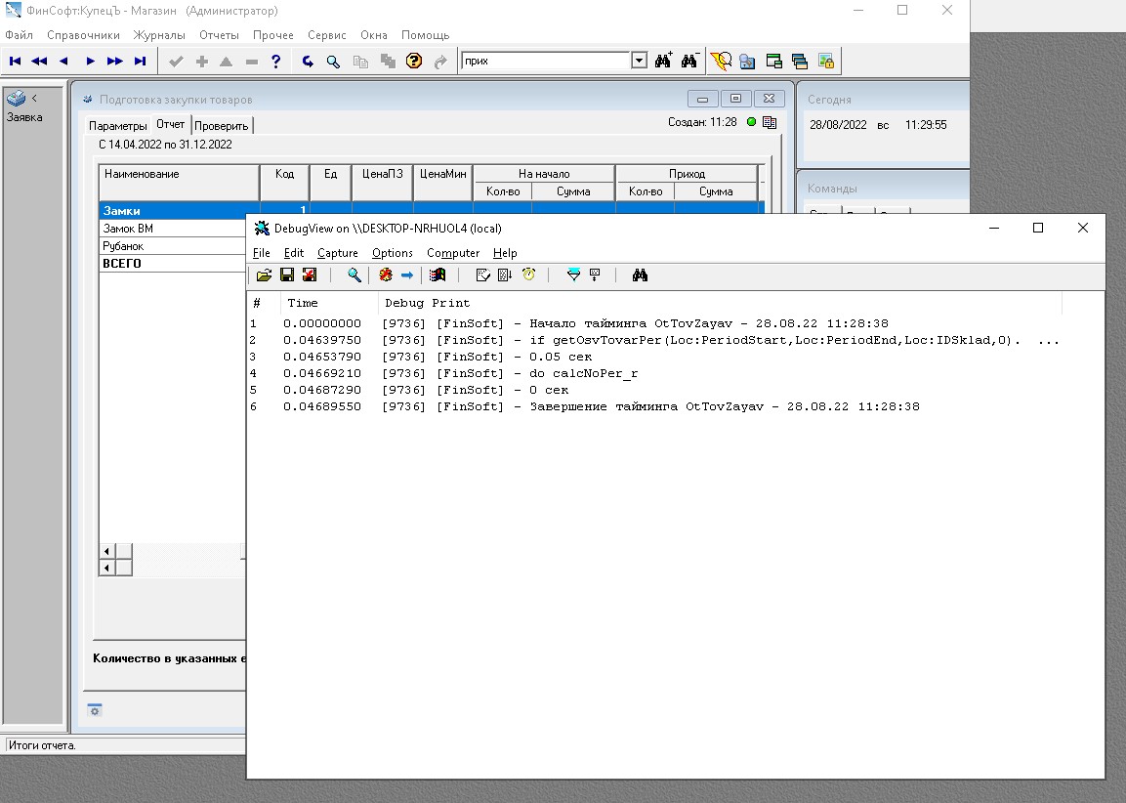This screenshot has width=1126, height=803.
Task: Jump to first record with navigation arrow
Action: point(16,62)
